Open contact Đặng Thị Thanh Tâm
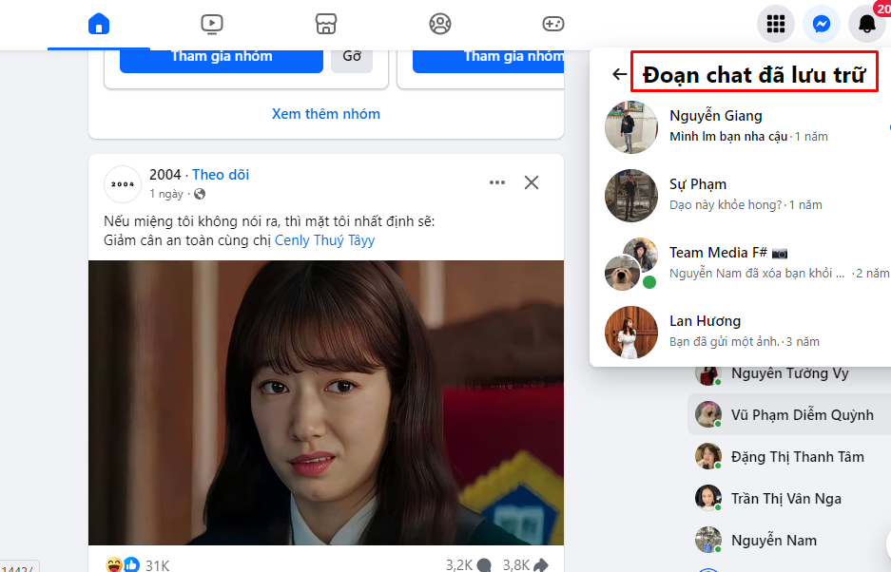 [789, 457]
